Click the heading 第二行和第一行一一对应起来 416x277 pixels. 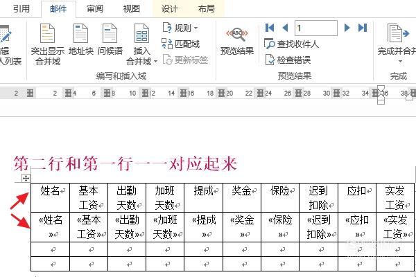coord(125,163)
